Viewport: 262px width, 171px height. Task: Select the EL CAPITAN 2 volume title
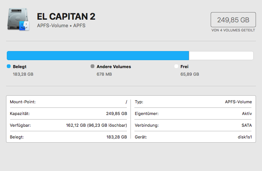66,16
